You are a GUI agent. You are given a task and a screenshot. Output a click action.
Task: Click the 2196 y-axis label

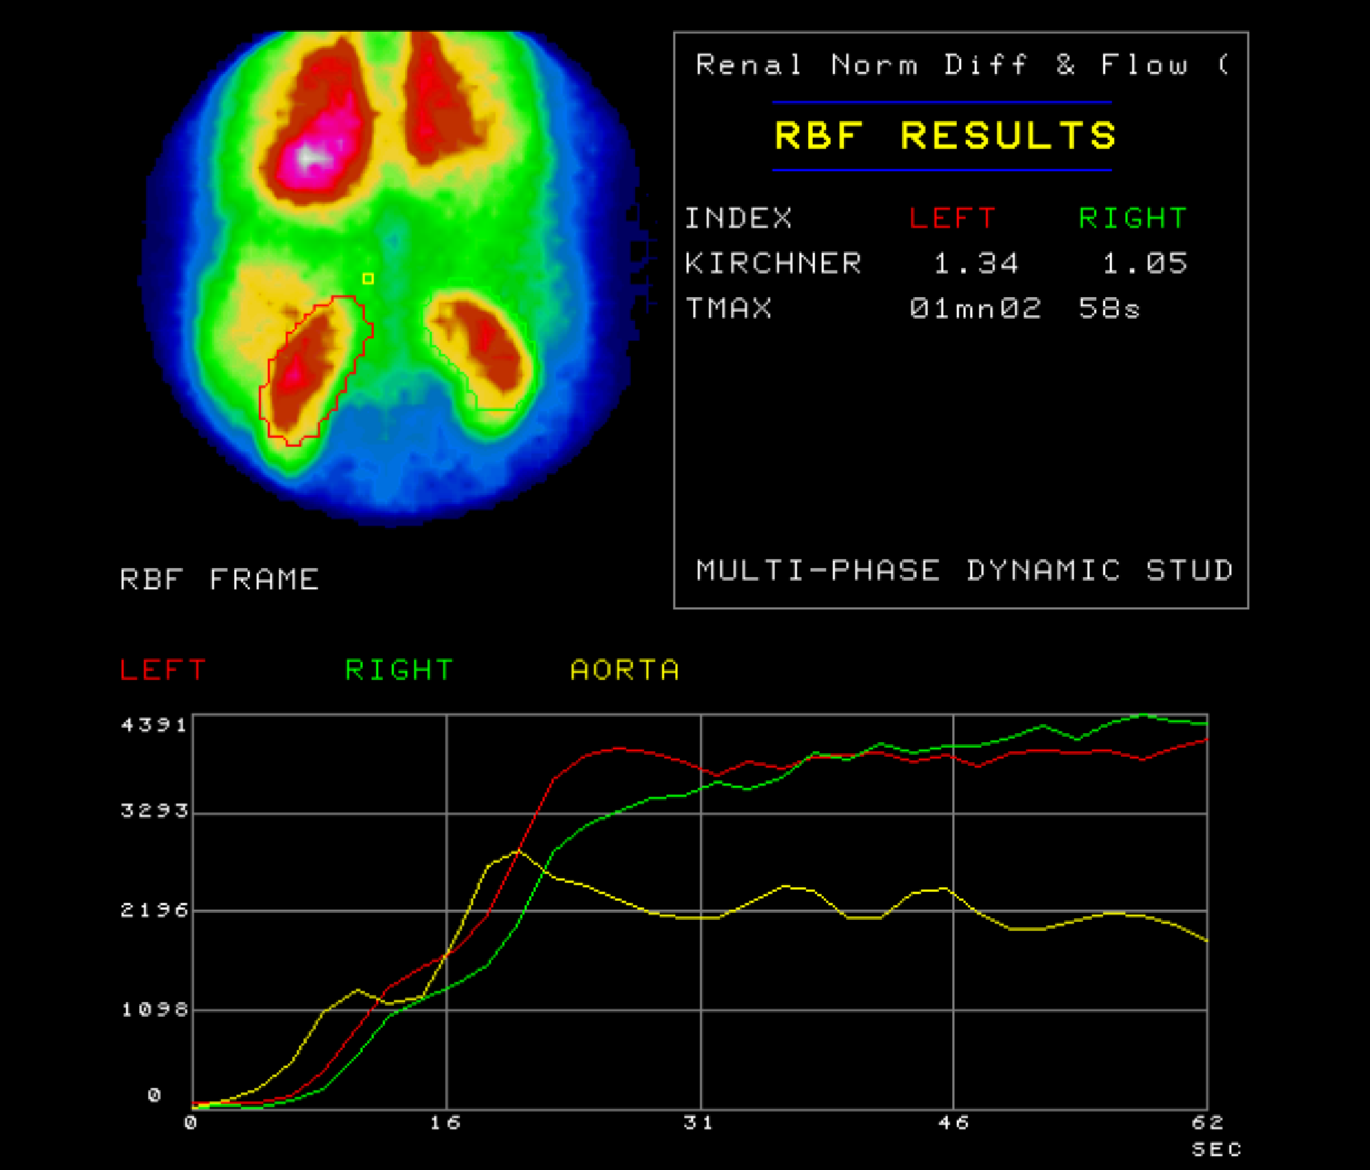(x=154, y=910)
